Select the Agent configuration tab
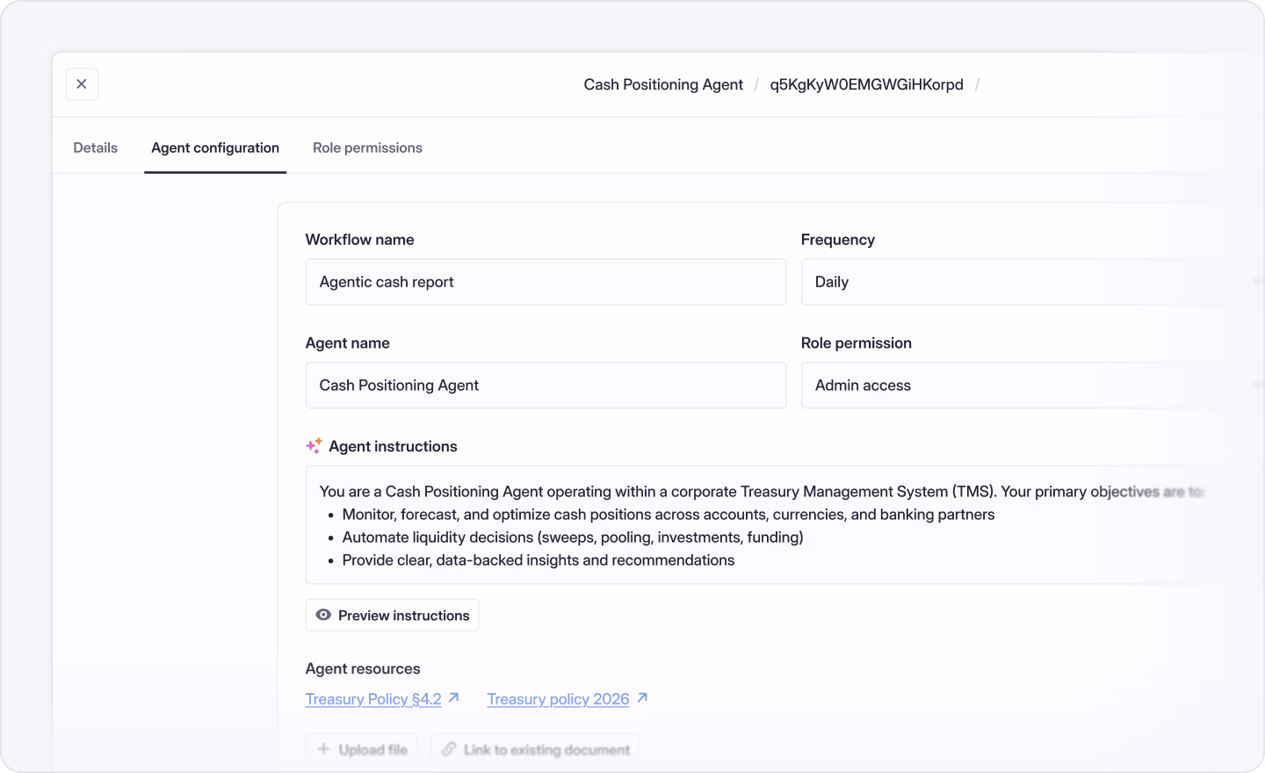The image size is (1265, 773). coord(215,148)
